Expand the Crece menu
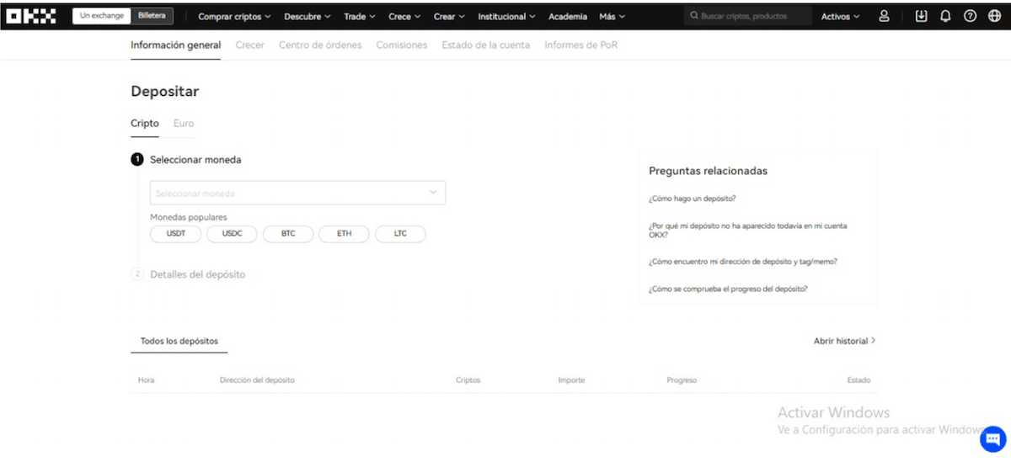Image resolution: width=1011 pixels, height=467 pixels. coord(405,17)
